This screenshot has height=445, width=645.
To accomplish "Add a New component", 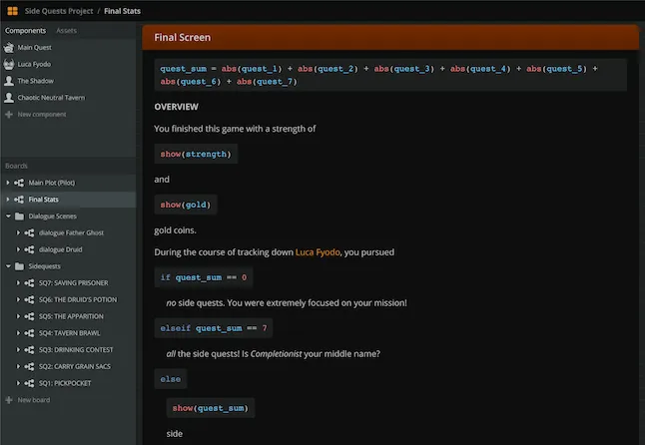I will coord(42,115).
